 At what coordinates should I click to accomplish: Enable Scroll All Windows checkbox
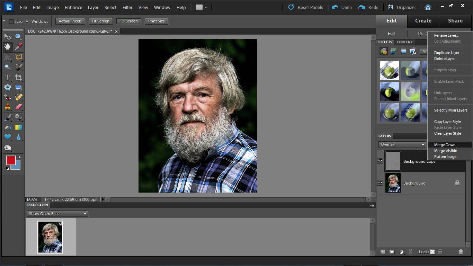11,21
